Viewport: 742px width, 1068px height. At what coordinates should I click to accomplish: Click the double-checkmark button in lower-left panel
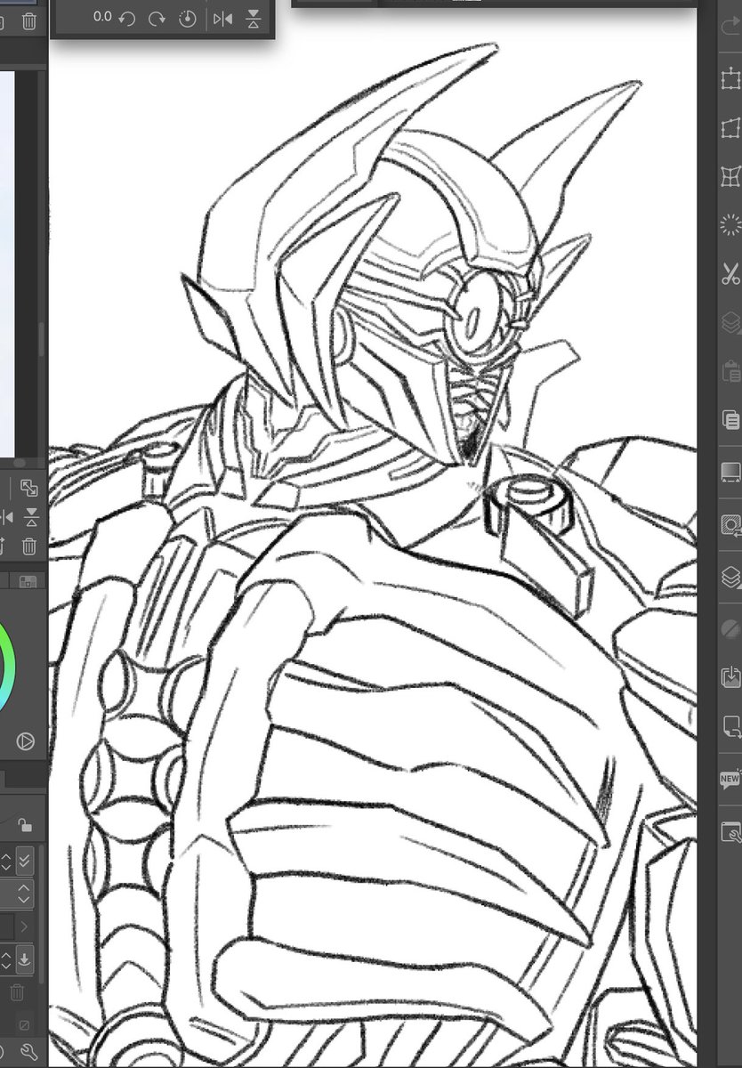click(x=24, y=861)
